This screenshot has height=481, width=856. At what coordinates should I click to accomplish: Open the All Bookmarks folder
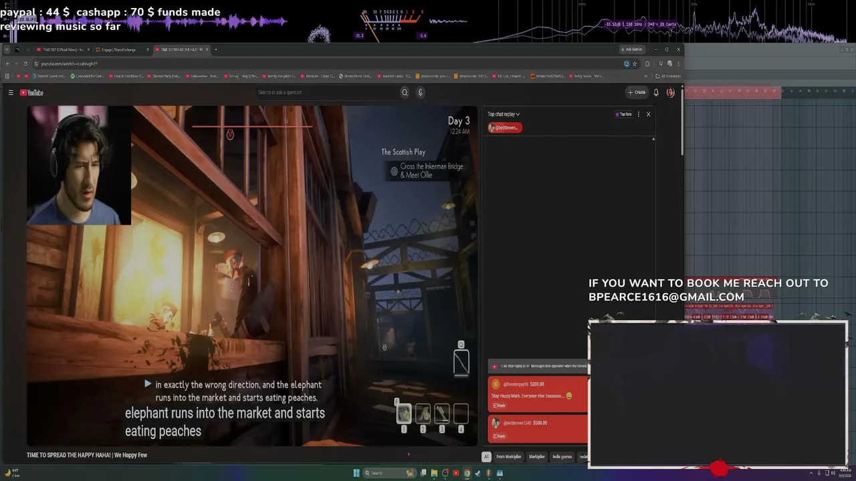[x=668, y=76]
